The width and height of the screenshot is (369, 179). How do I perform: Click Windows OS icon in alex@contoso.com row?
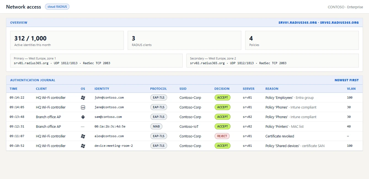point(83,136)
